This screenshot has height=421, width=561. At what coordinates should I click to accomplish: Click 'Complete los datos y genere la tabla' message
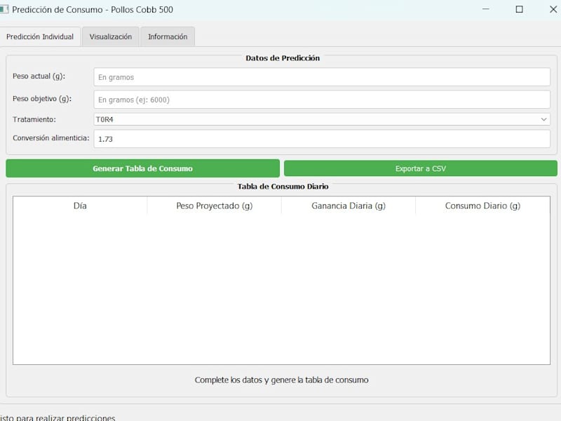(282, 380)
